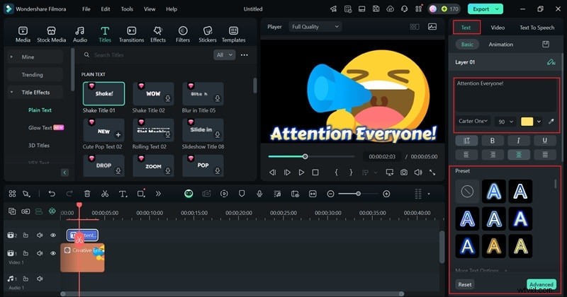This screenshot has width=567, height=297.
Task: Play the preview video
Action: pyautogui.click(x=301, y=173)
